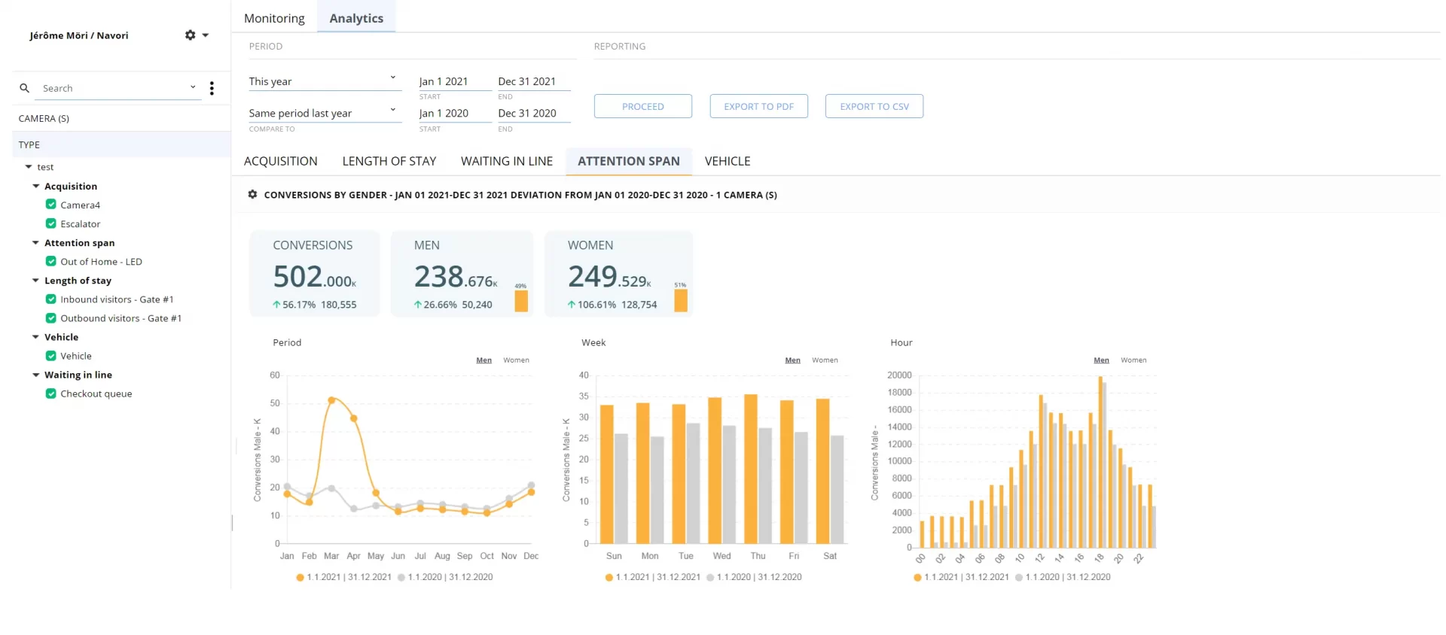Click the green arrow in Conversions card
The width and height of the screenshot is (1446, 635).
(276, 305)
